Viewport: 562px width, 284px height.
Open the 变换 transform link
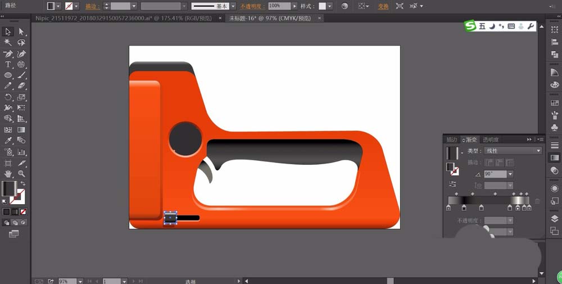tap(383, 6)
